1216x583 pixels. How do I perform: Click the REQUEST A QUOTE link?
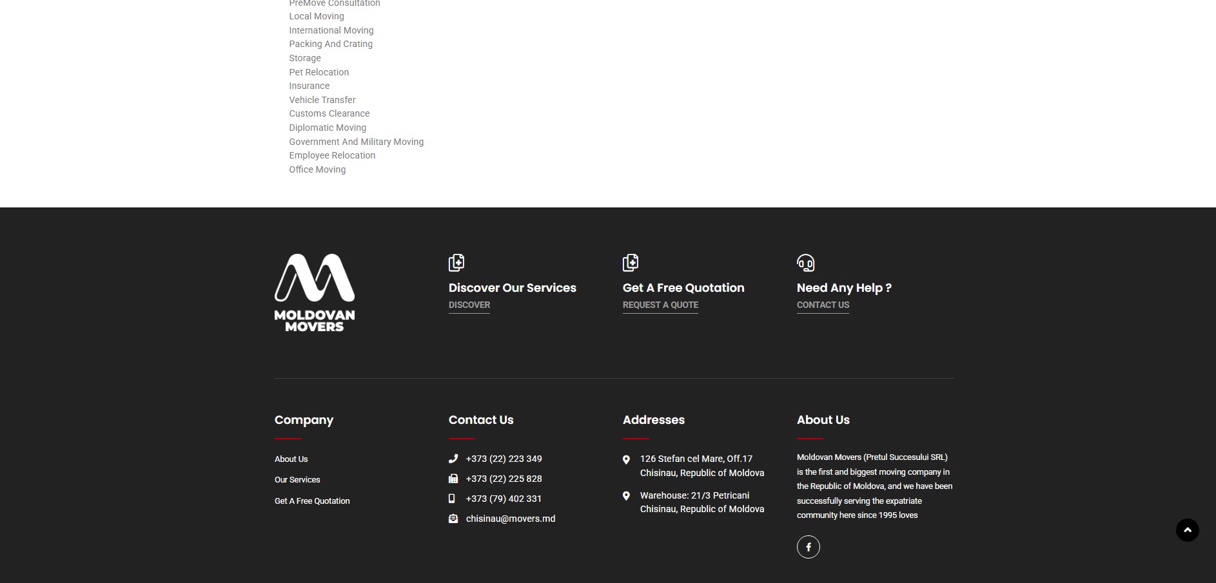tap(660, 305)
